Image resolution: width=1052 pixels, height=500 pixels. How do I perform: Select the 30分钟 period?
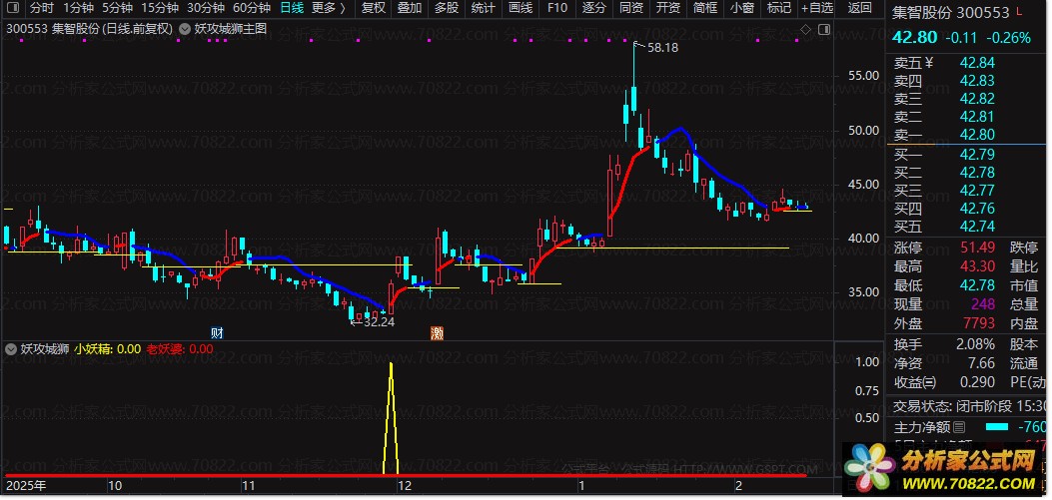pos(205,8)
